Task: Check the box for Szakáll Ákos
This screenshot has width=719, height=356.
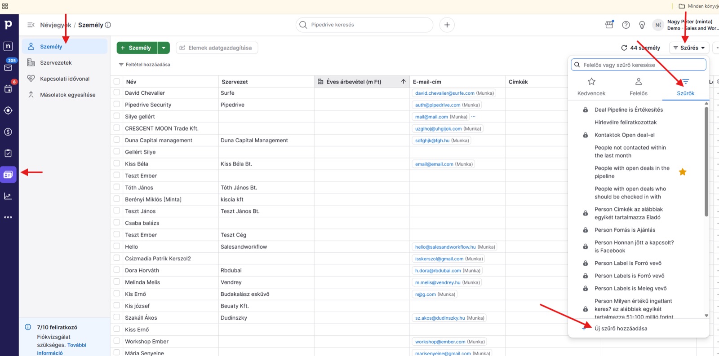Action: coord(117,317)
